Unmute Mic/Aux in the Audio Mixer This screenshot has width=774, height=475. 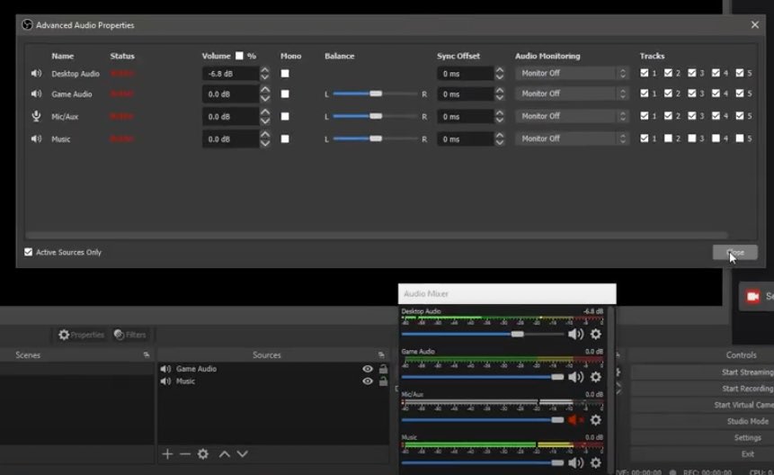575,420
